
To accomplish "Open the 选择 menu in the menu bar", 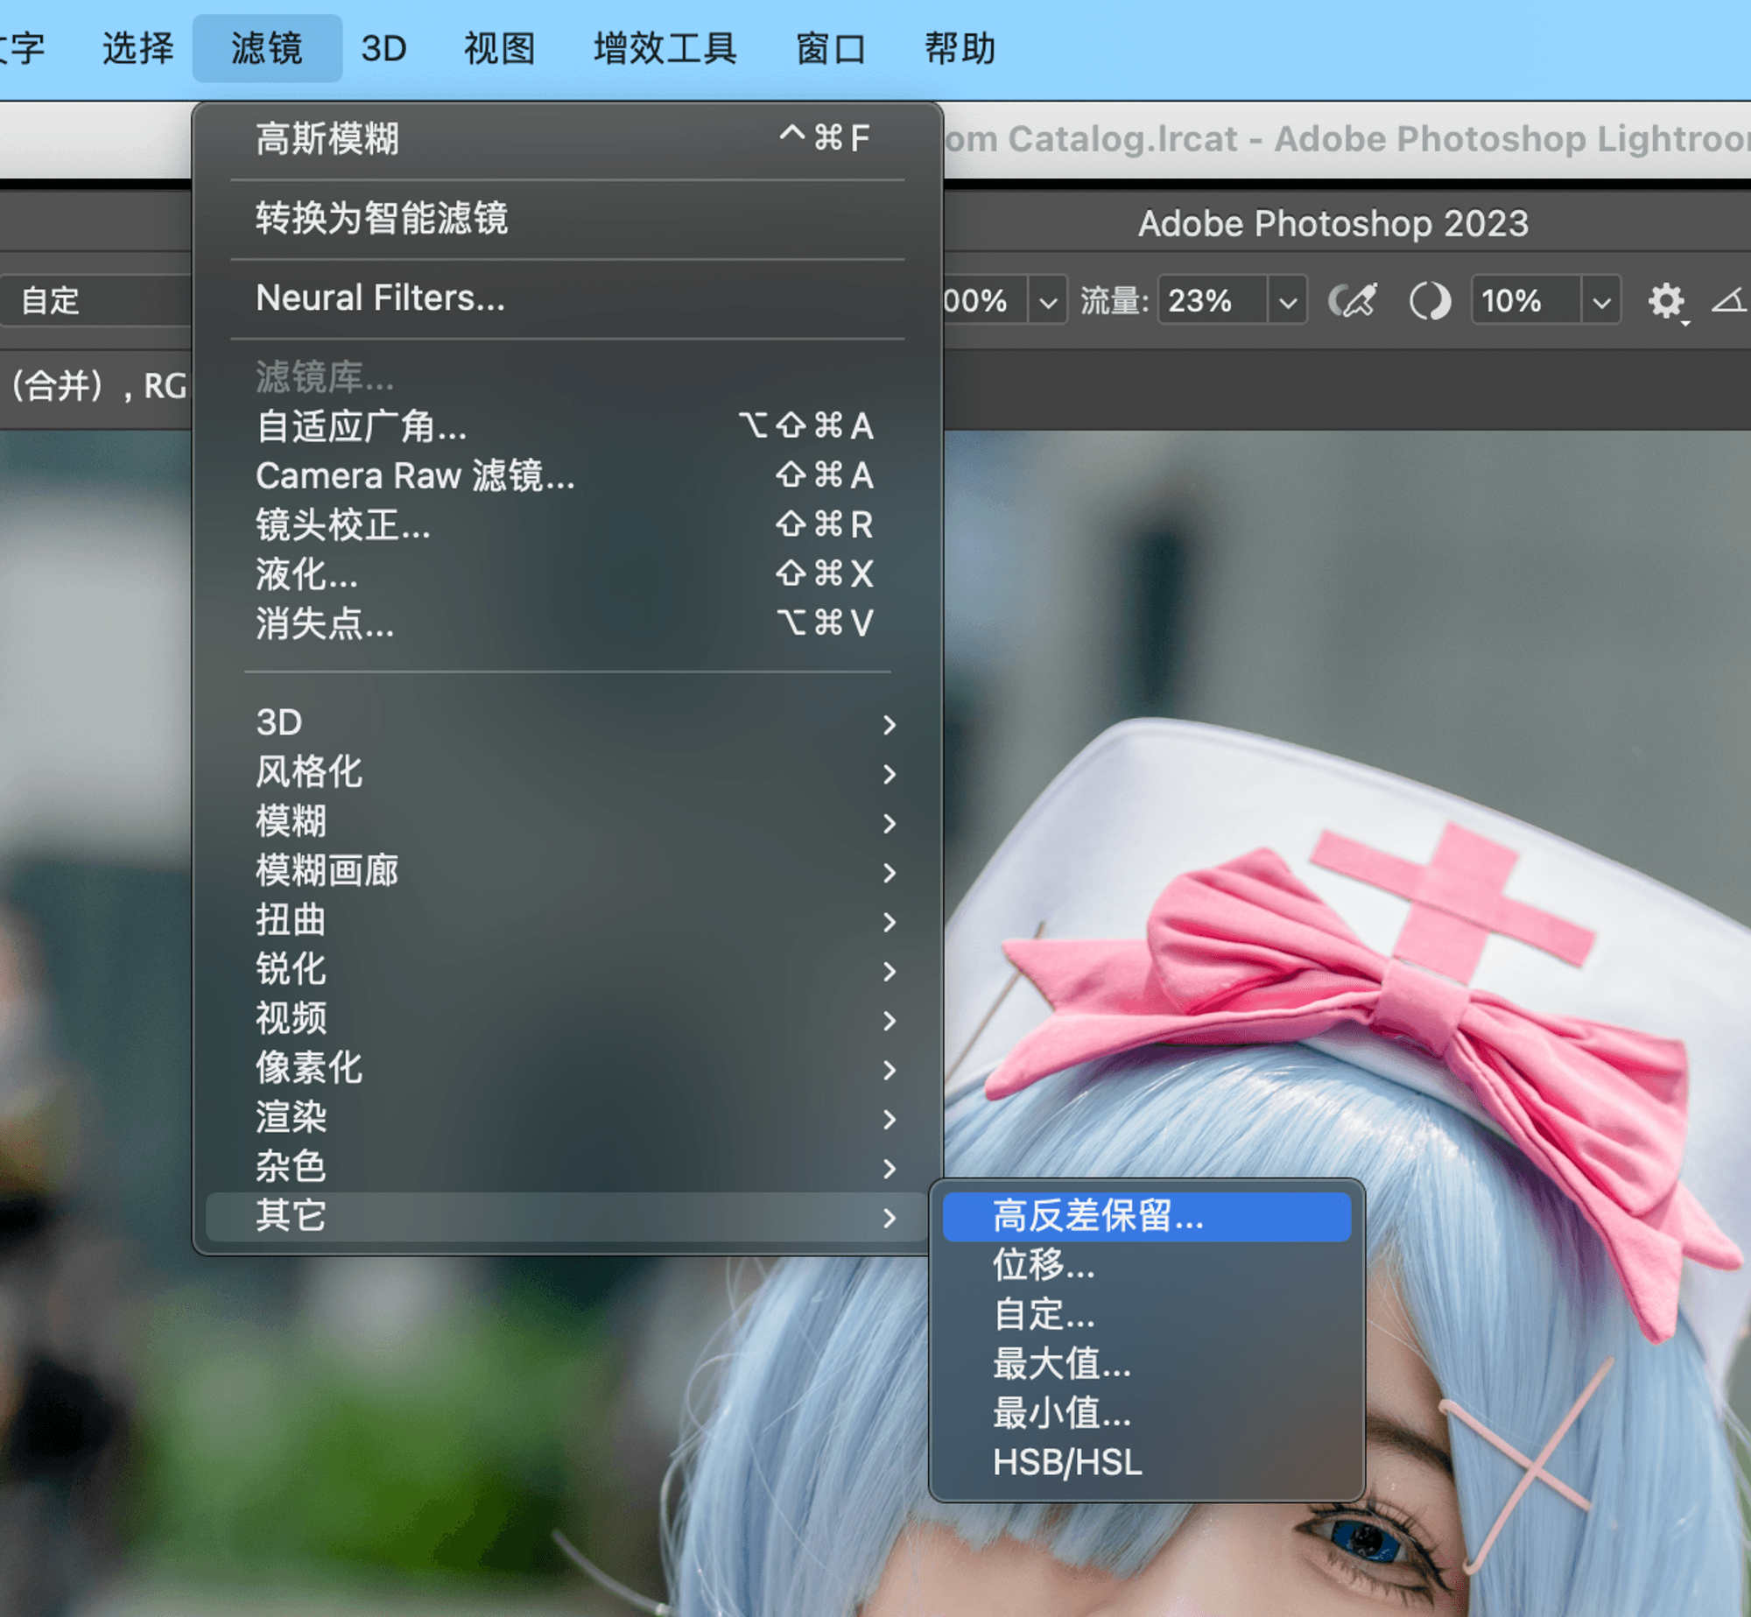I will pyautogui.click(x=138, y=48).
